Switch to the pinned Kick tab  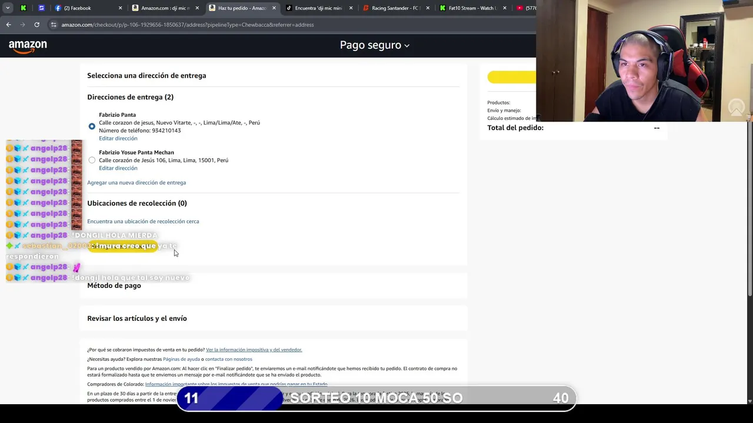point(24,8)
